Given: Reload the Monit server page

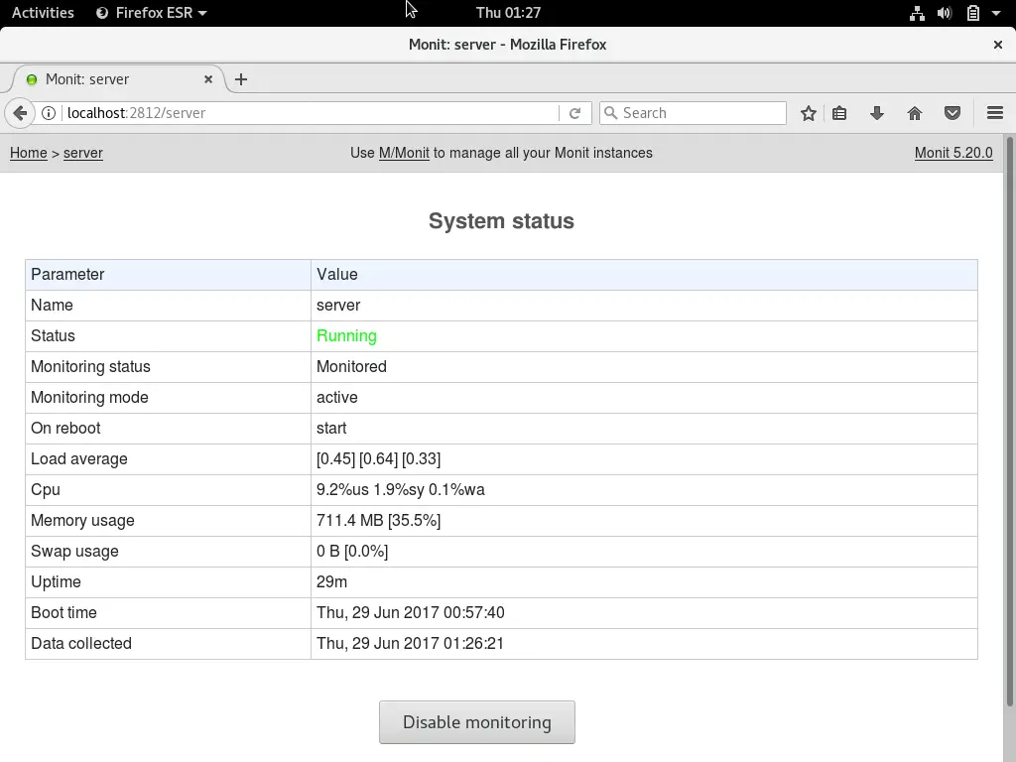Looking at the screenshot, I should [x=575, y=112].
